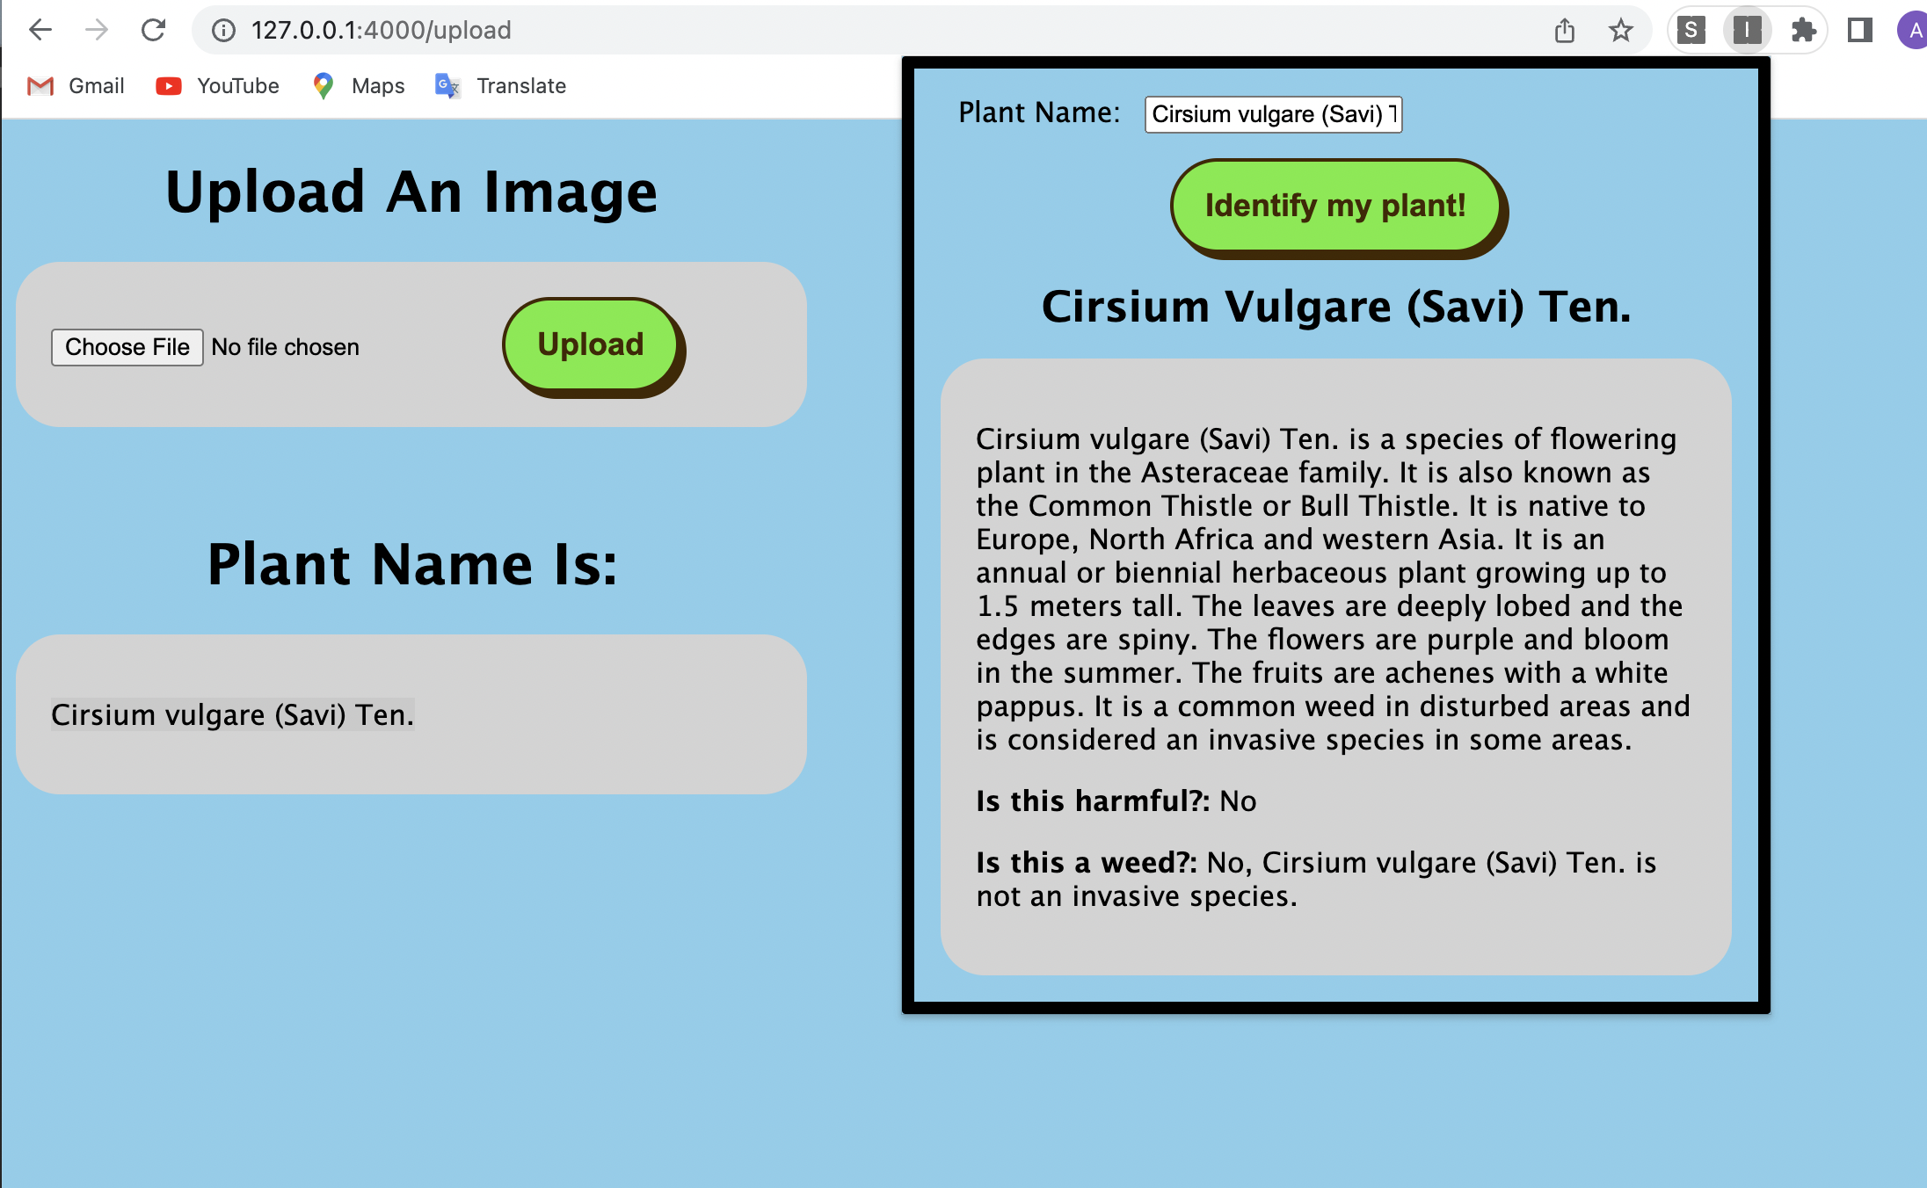Click the highlighted I extension icon

point(1747,31)
